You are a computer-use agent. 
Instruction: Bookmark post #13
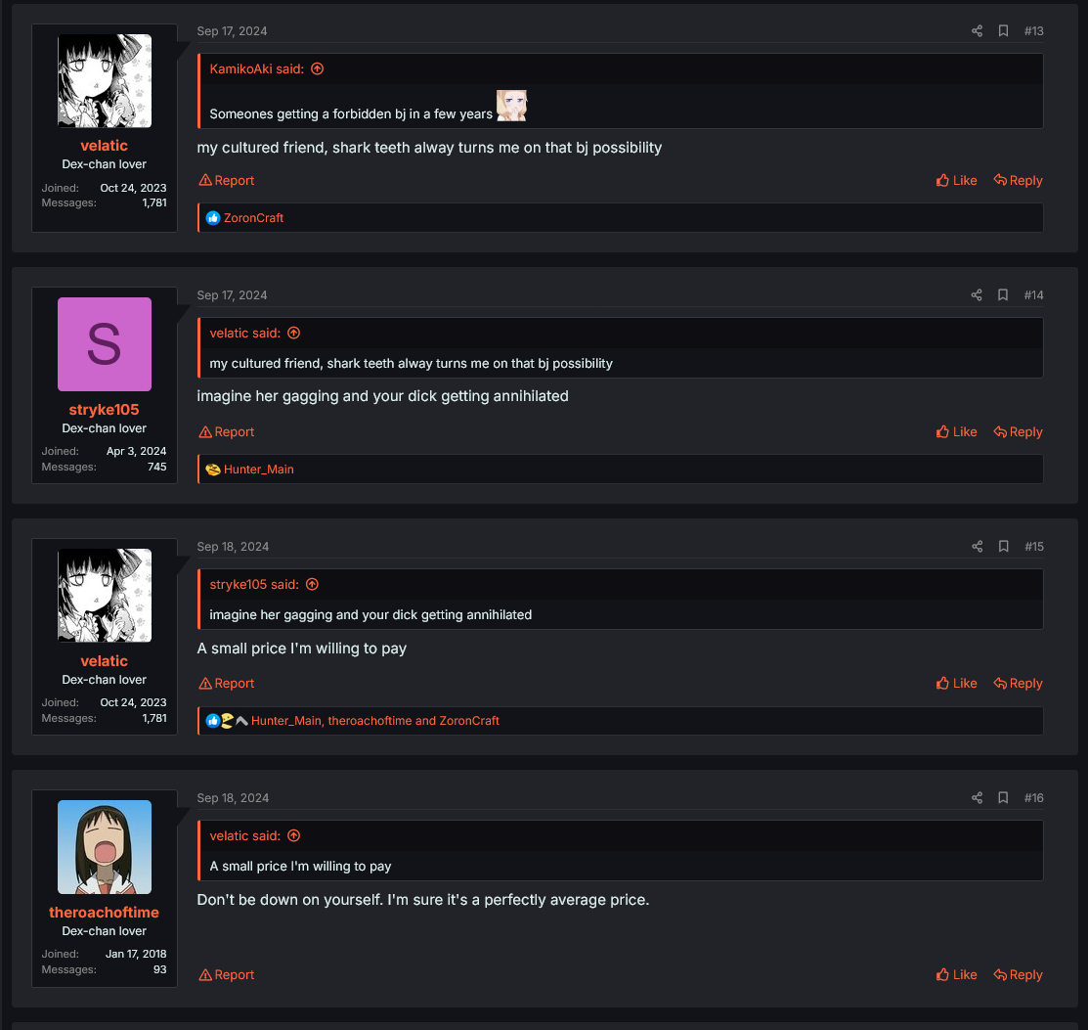(1003, 31)
